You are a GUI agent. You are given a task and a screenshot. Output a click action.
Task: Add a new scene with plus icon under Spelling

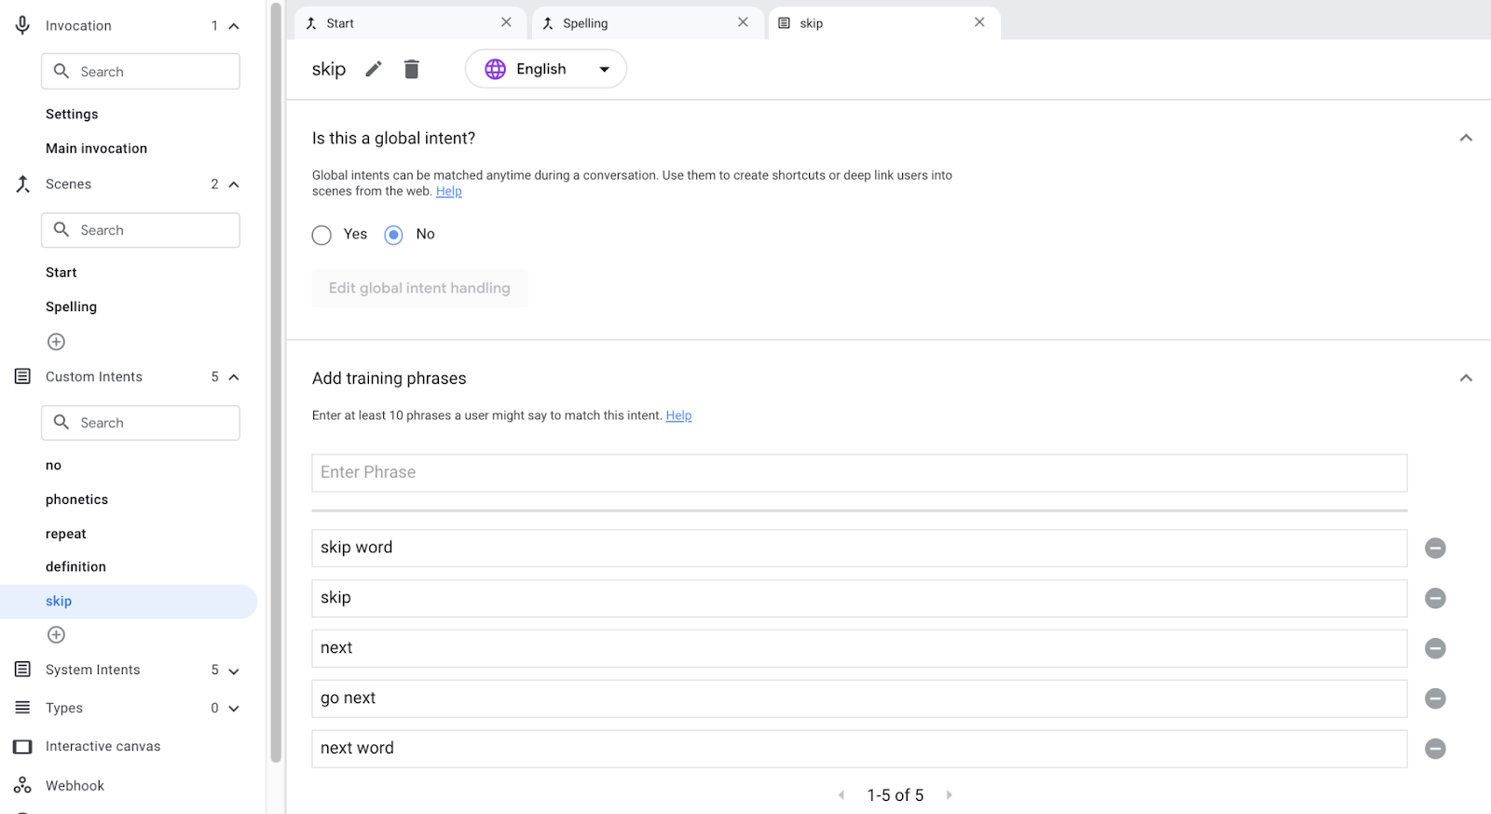[57, 342]
